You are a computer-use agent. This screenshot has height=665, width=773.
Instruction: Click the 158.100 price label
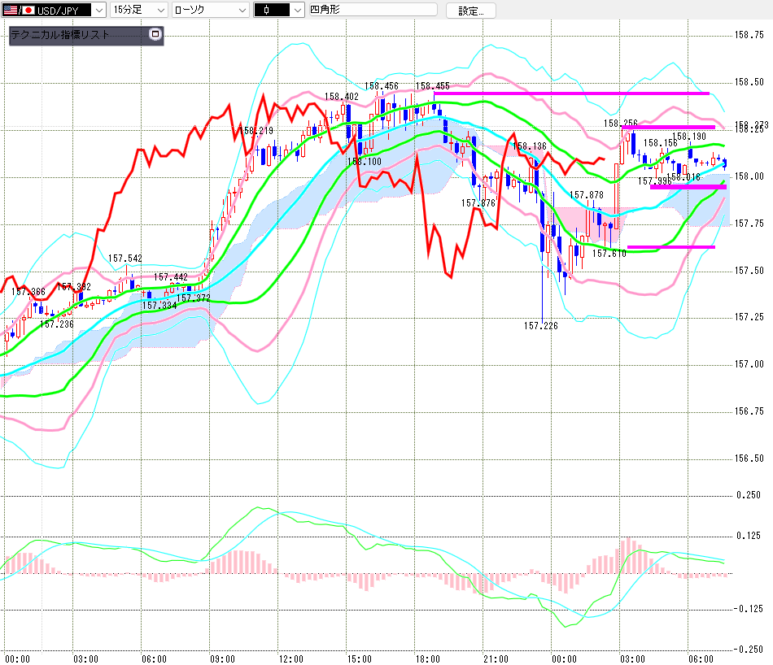365,162
